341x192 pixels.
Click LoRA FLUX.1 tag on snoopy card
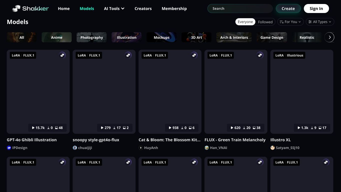[89, 55]
